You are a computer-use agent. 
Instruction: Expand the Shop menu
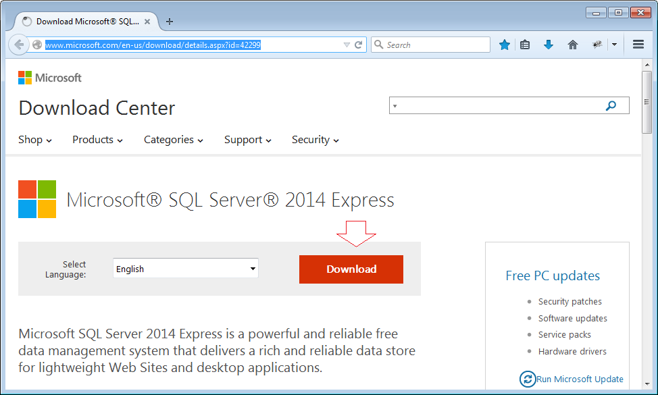(x=35, y=140)
